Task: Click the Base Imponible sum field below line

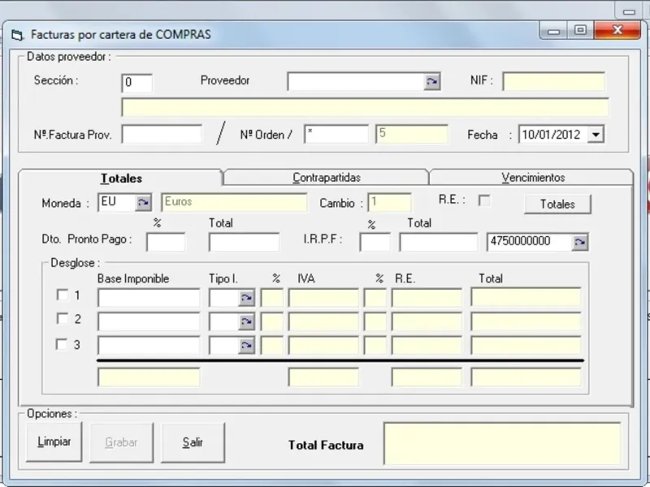Action: coord(149,377)
